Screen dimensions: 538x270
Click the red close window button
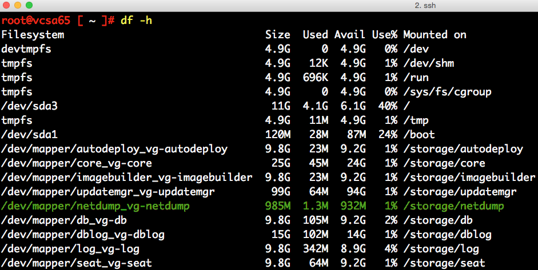7,5
